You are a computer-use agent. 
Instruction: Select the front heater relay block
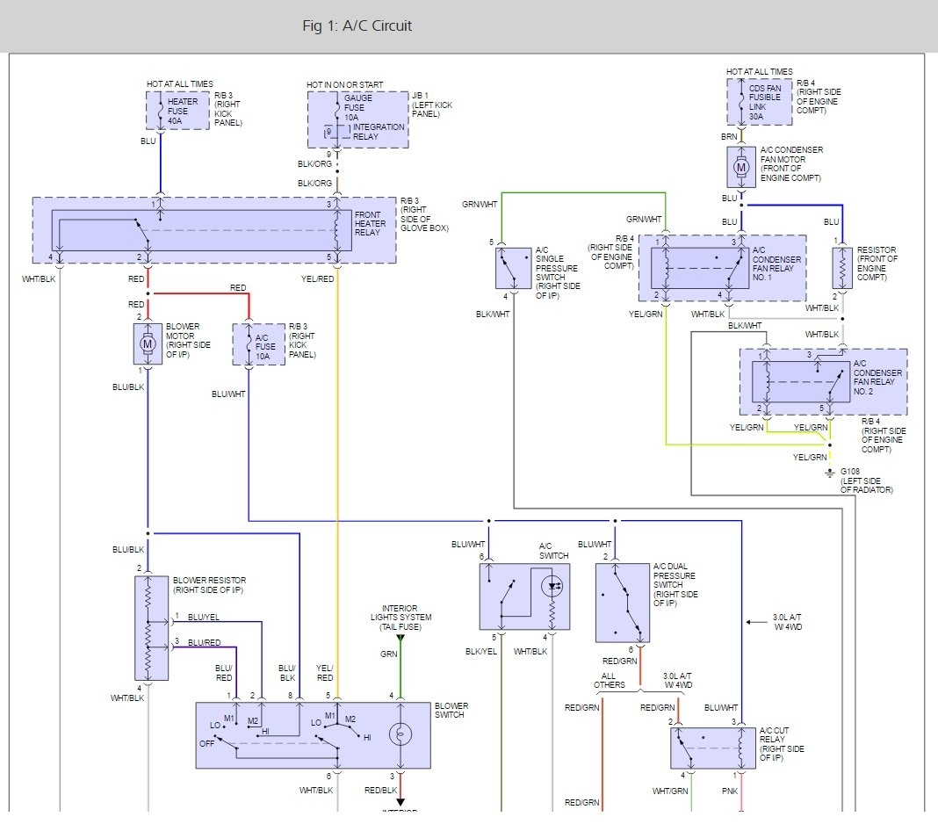click(213, 230)
